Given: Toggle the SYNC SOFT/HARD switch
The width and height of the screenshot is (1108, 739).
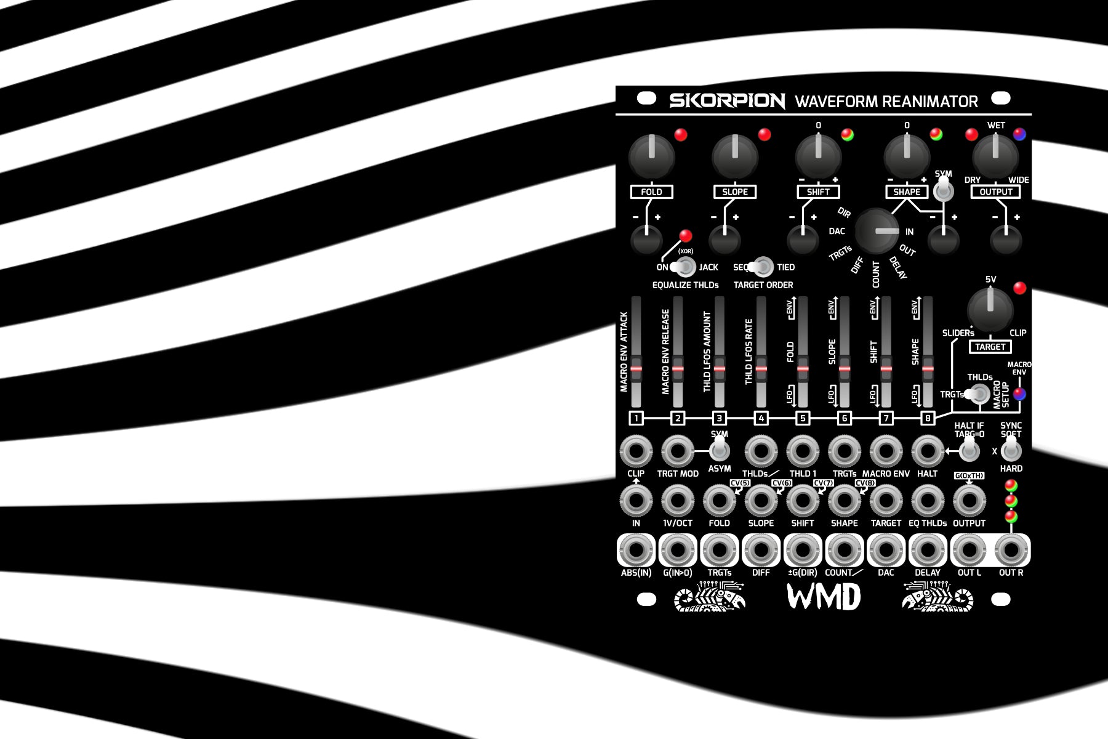Looking at the screenshot, I should [1011, 450].
